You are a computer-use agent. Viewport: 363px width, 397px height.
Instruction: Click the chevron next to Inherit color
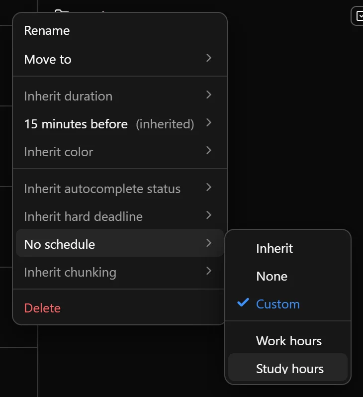208,151
